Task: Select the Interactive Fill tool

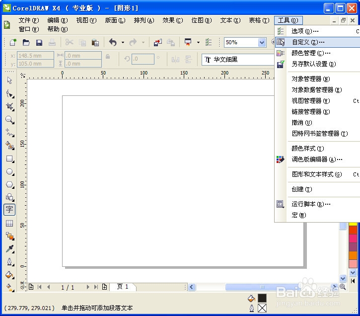Action: (x=9, y=287)
